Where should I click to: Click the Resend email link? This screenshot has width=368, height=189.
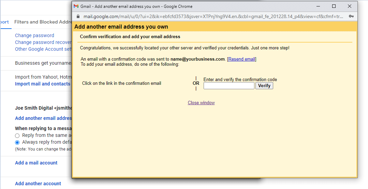point(241,59)
